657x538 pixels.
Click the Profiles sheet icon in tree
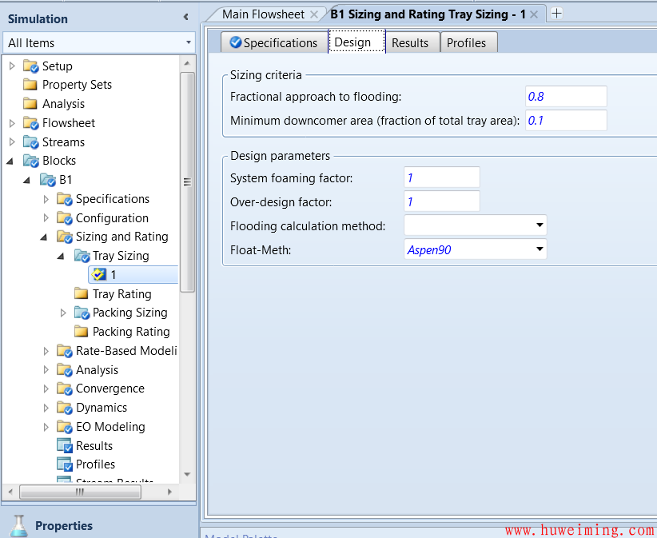point(65,464)
